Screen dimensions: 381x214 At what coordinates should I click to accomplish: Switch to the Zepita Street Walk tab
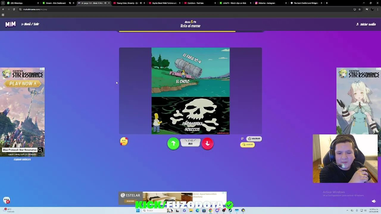164,3
